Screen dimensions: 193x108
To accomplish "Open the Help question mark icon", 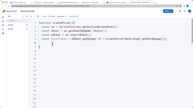I will click(x=180, y=11).
